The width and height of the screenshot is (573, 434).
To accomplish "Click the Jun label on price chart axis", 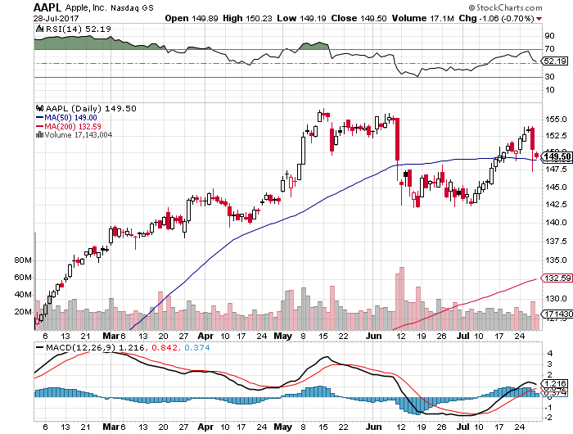I will click(373, 336).
